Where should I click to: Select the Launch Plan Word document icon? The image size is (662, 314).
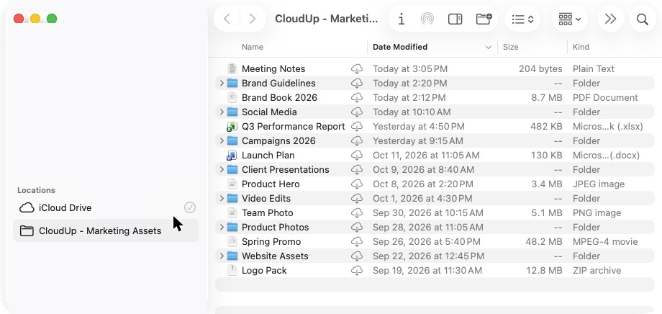[x=232, y=155]
